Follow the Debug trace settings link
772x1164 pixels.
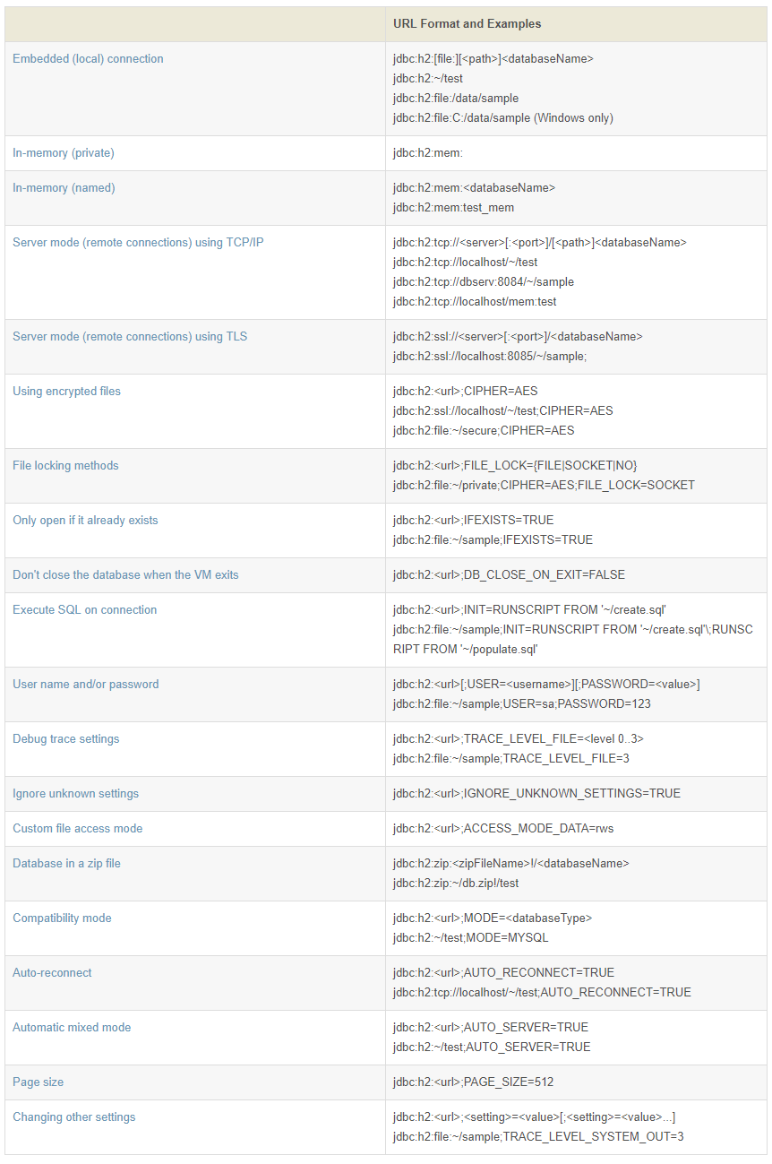pos(65,739)
